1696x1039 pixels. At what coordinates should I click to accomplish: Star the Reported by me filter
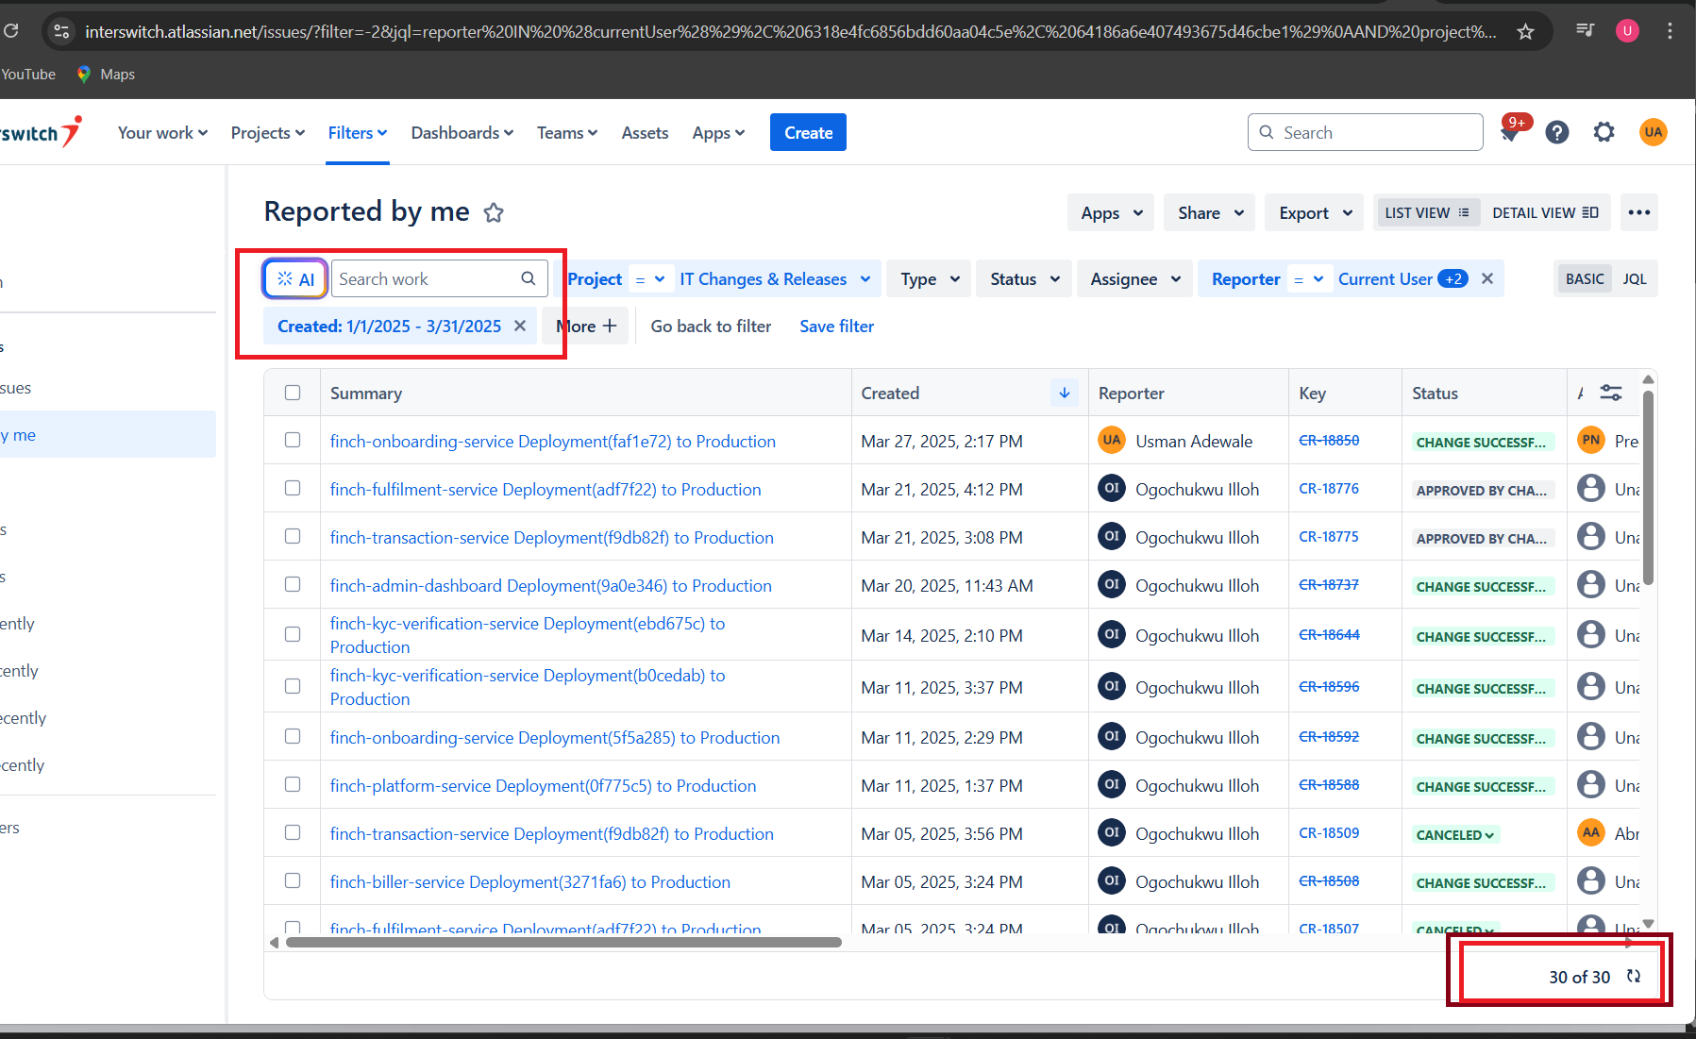[x=494, y=213]
